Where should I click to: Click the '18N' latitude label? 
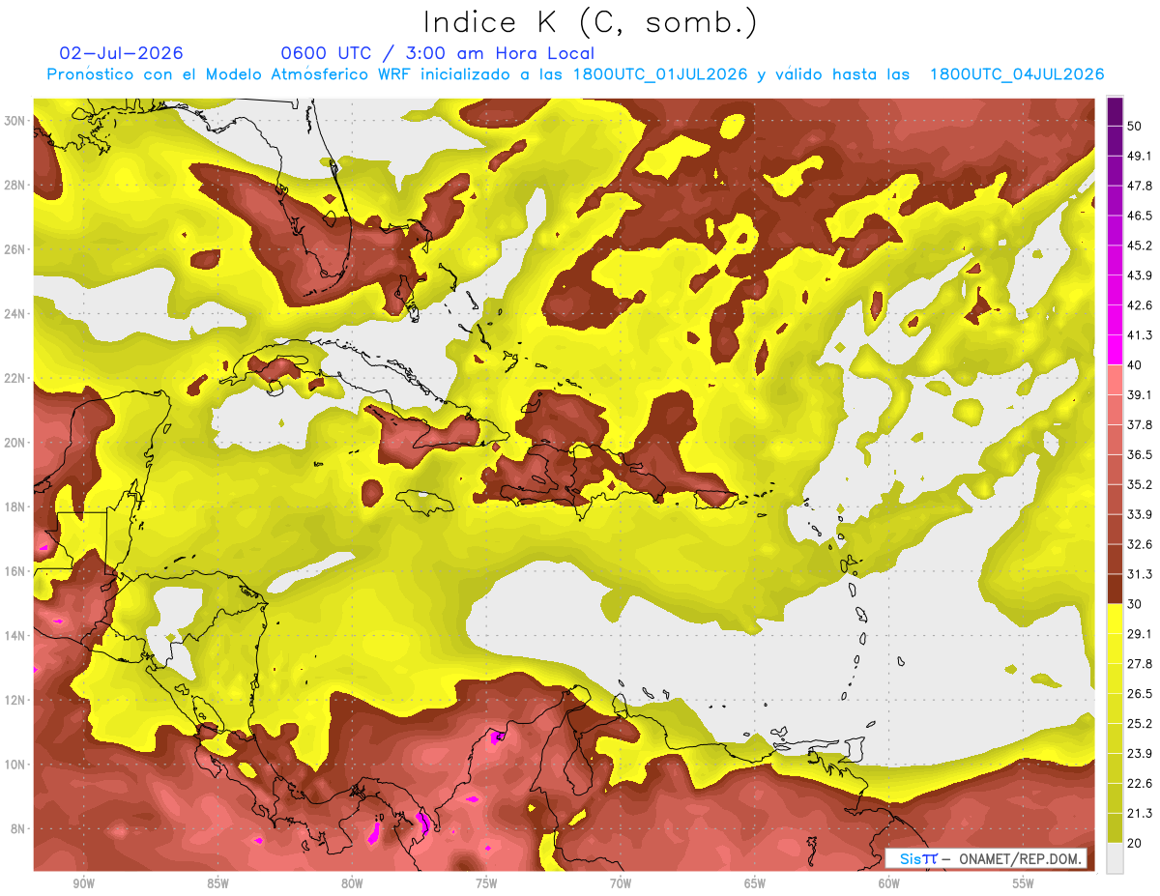pyautogui.click(x=14, y=507)
